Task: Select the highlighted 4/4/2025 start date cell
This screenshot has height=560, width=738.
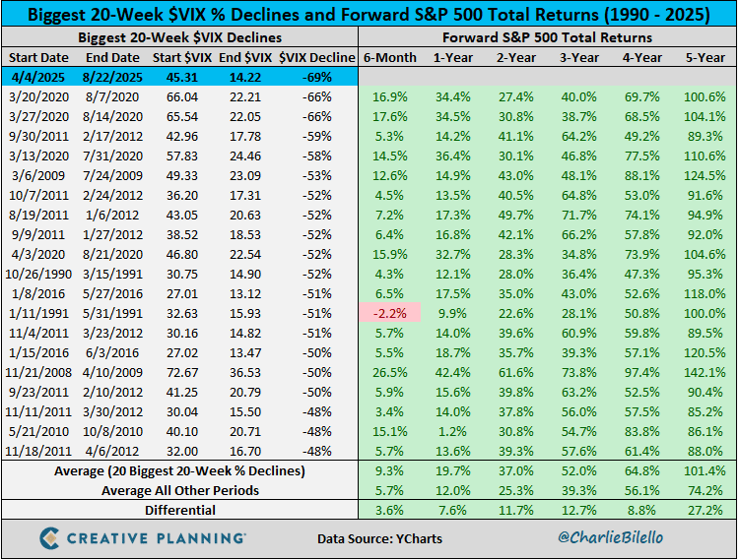Action: tap(36, 77)
